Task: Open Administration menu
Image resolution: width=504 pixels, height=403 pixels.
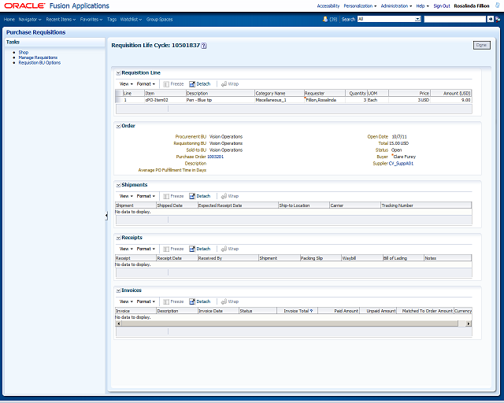Action: pyautogui.click(x=396, y=6)
